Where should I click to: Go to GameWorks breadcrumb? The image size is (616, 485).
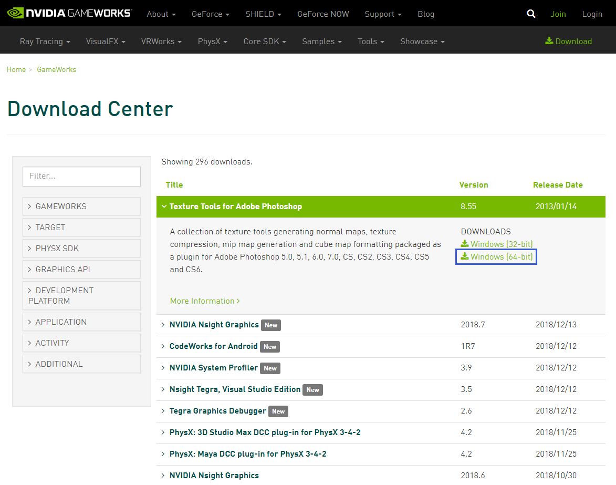tap(57, 69)
